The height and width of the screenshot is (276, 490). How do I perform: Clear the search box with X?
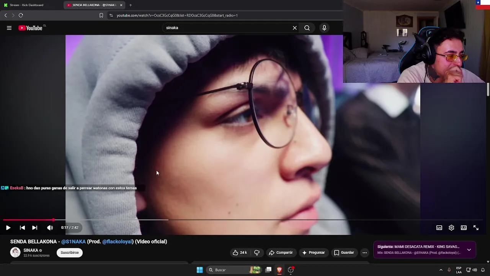(x=295, y=28)
